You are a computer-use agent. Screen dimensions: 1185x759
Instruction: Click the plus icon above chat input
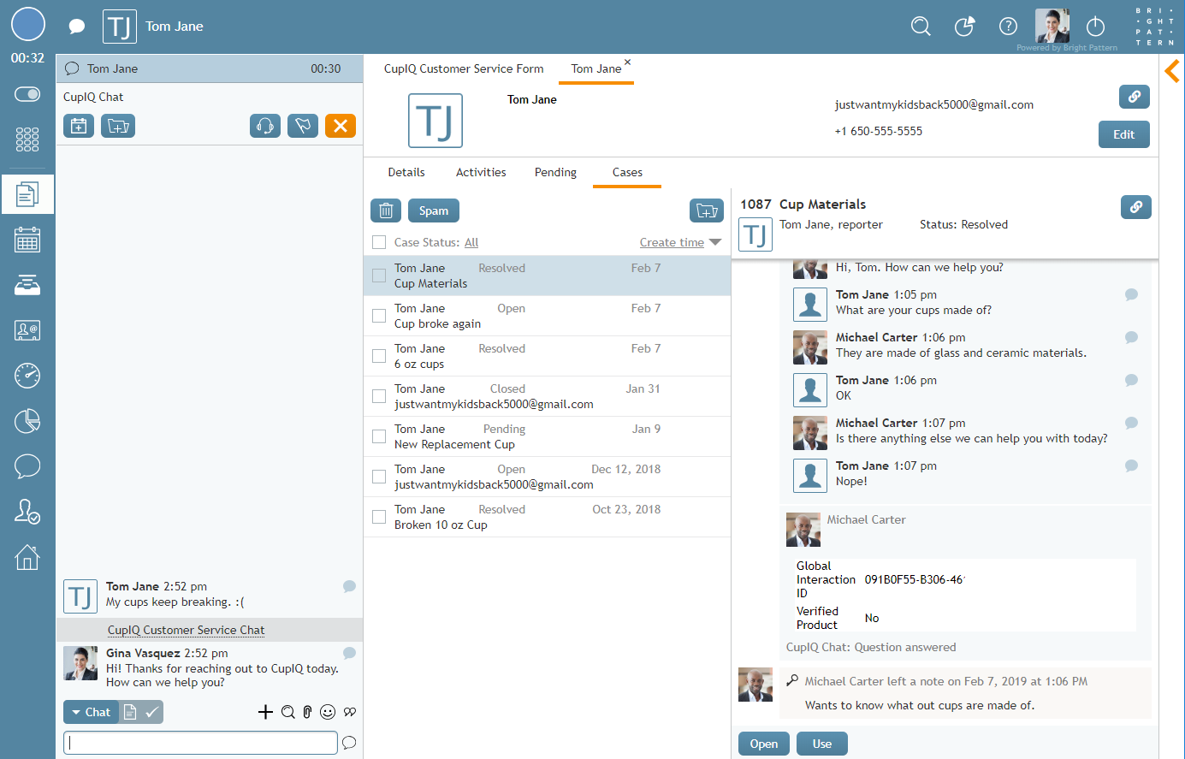265,712
